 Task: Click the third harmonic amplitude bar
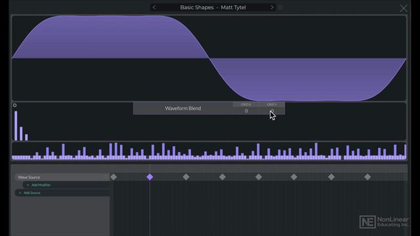point(26,137)
